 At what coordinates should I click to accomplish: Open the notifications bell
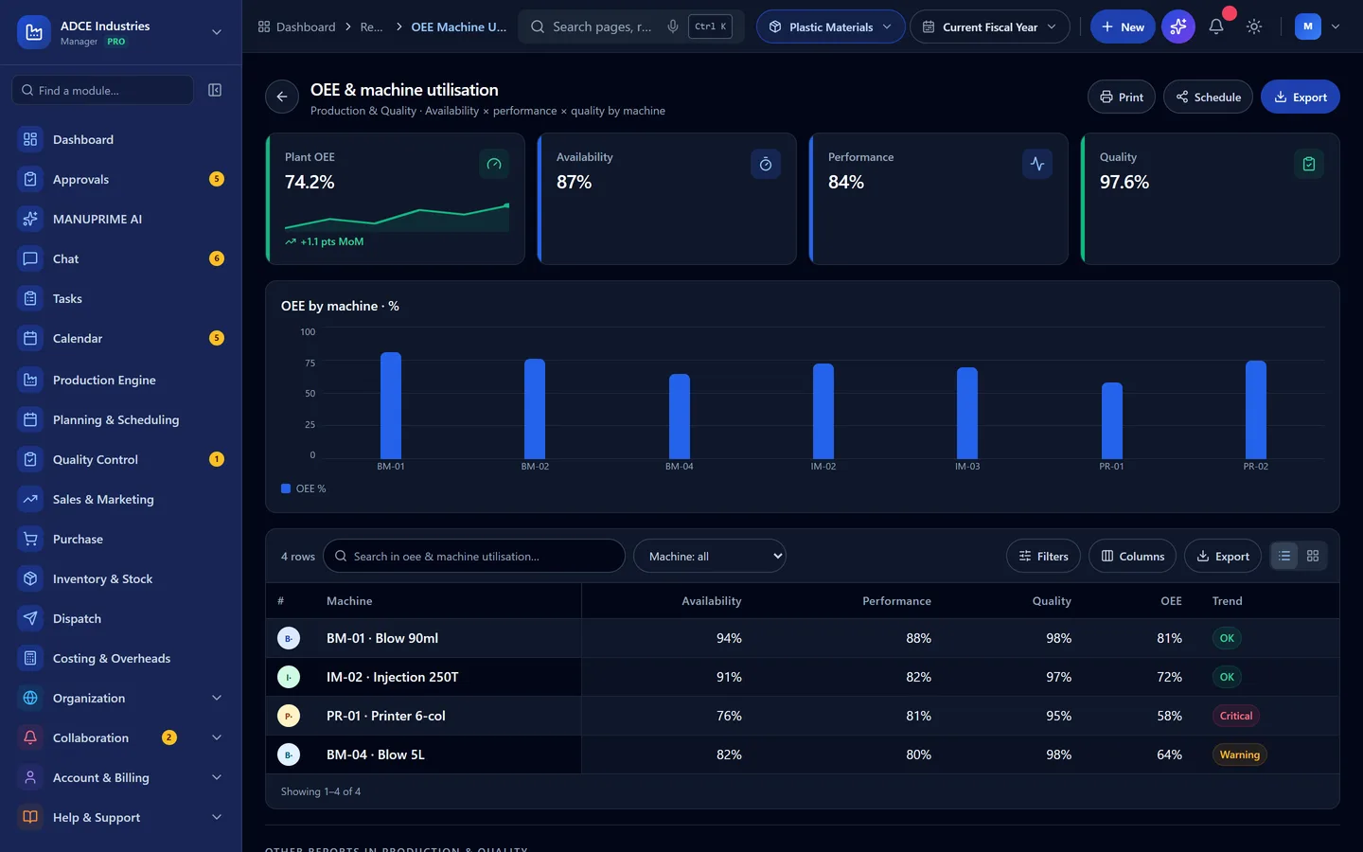[x=1216, y=27]
